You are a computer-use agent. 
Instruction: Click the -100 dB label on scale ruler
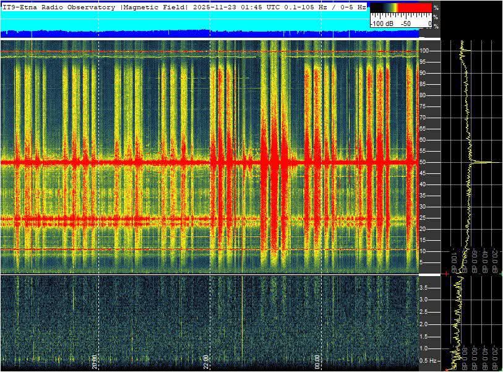pos(381,24)
